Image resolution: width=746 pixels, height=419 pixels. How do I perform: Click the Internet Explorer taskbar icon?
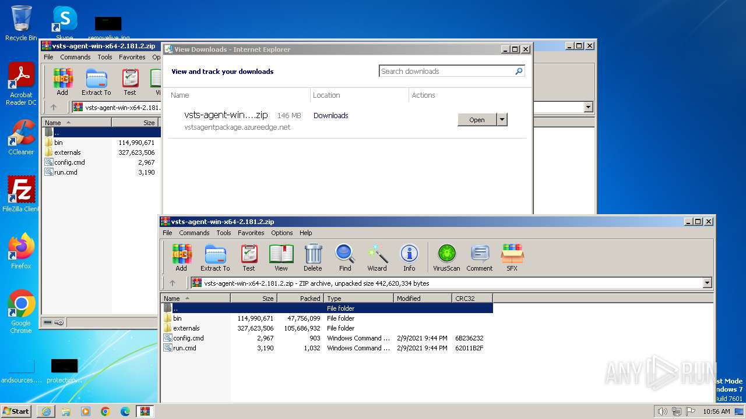pos(46,411)
